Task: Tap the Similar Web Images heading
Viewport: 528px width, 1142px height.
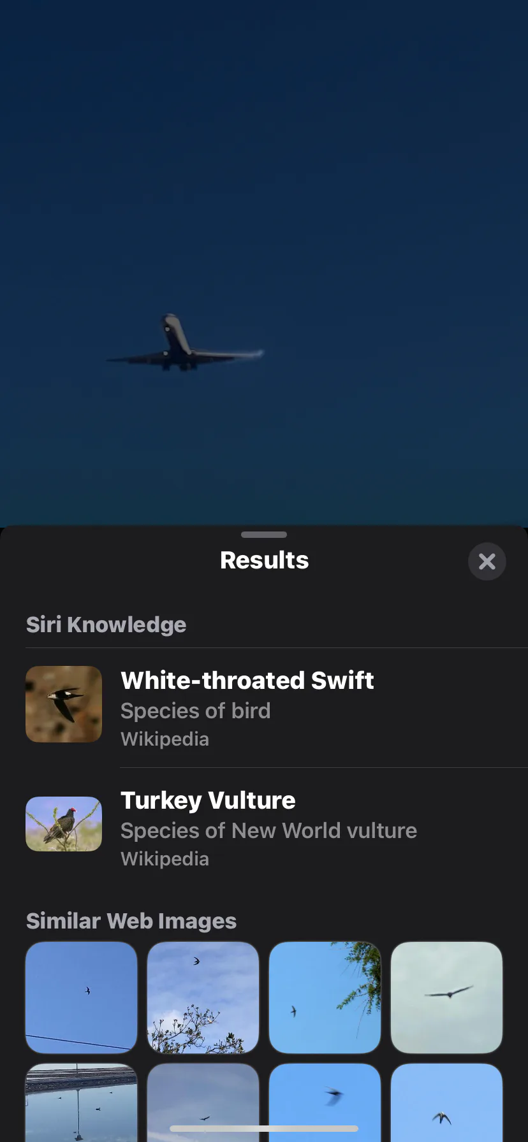Action: tap(131, 921)
